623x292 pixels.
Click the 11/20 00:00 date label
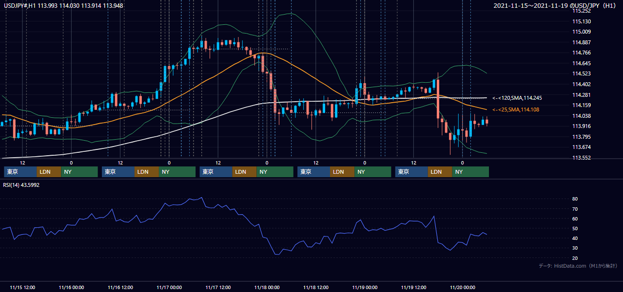pos(463,288)
